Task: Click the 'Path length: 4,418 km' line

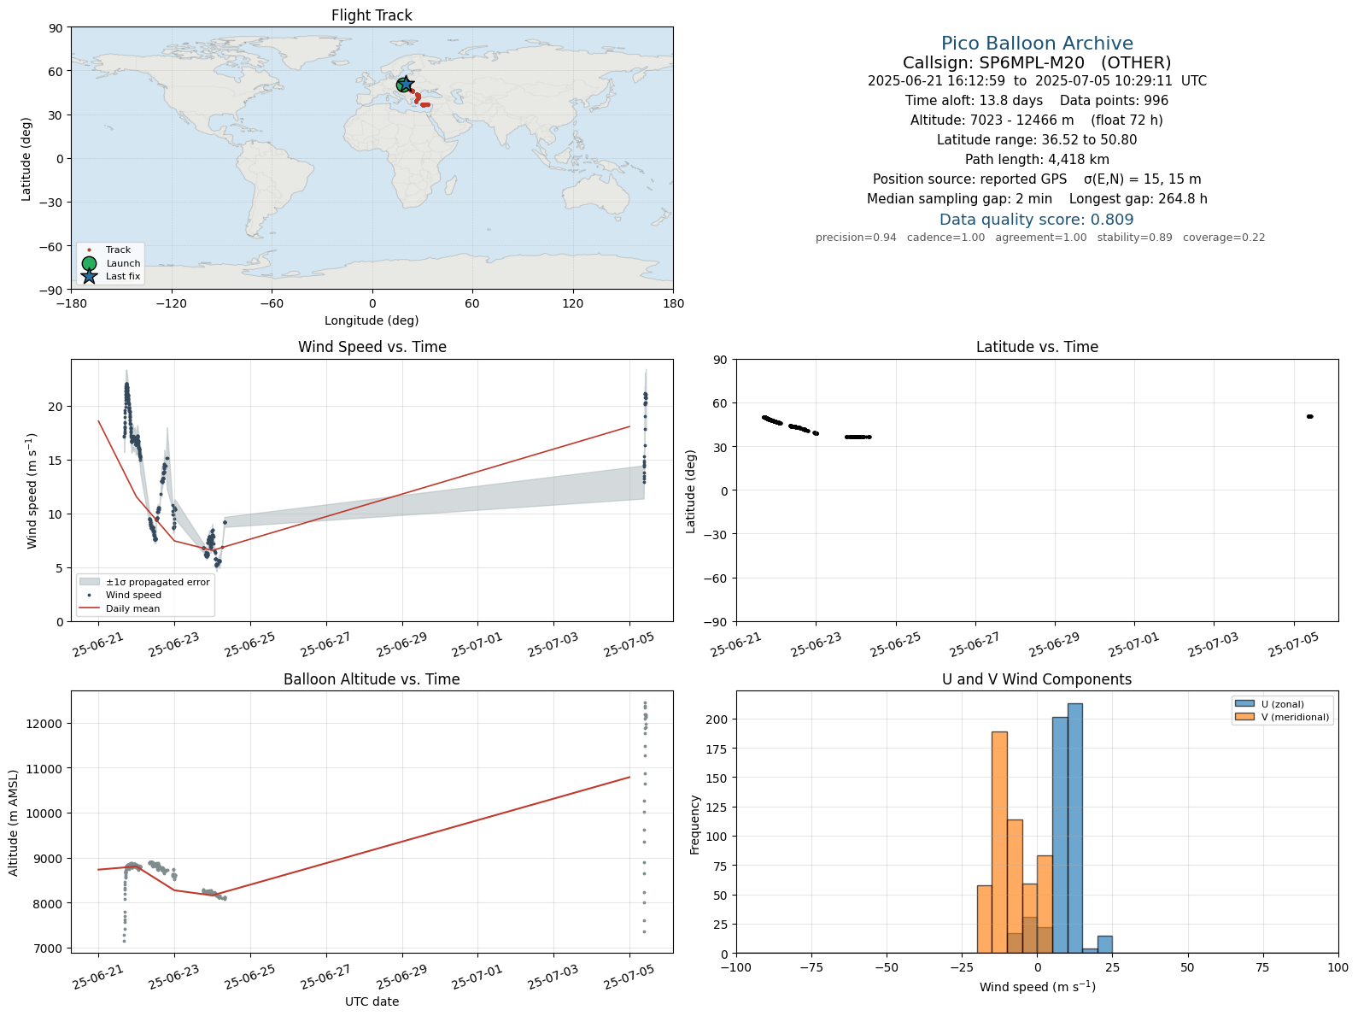Action: click(1037, 160)
